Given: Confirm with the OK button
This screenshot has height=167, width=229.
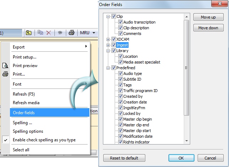Looking at the screenshot, I should point(181,158).
